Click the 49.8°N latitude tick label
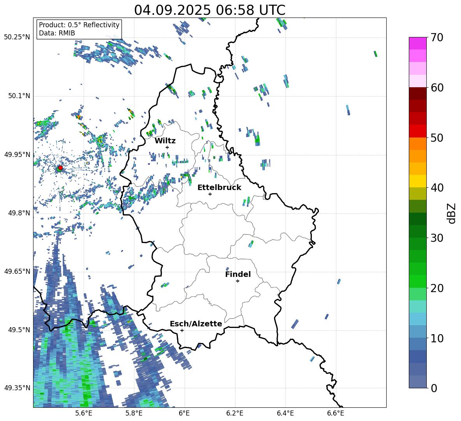461x421 pixels. [19, 213]
